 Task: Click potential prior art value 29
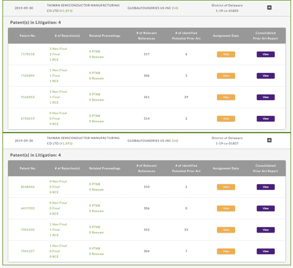pos(186,97)
